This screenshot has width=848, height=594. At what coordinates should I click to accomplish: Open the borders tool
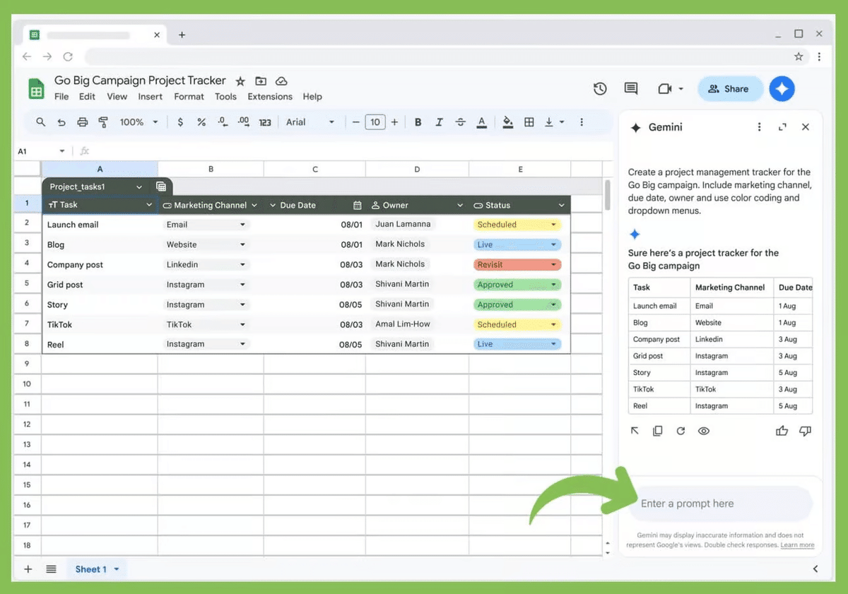[529, 122]
